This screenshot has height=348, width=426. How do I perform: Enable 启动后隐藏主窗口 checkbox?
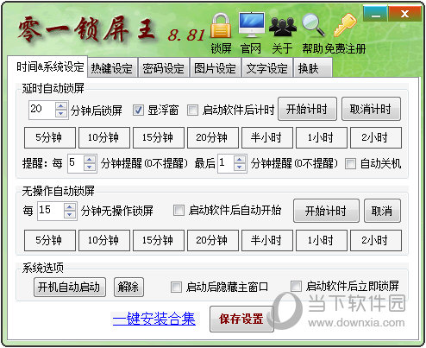click(176, 287)
